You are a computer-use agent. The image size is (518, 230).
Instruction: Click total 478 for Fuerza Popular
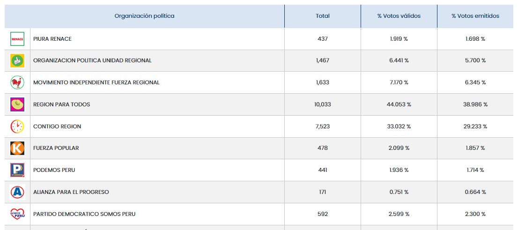pyautogui.click(x=322, y=148)
